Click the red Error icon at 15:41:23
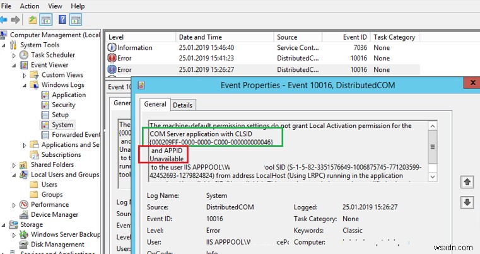This screenshot has height=254, width=480. [x=112, y=58]
